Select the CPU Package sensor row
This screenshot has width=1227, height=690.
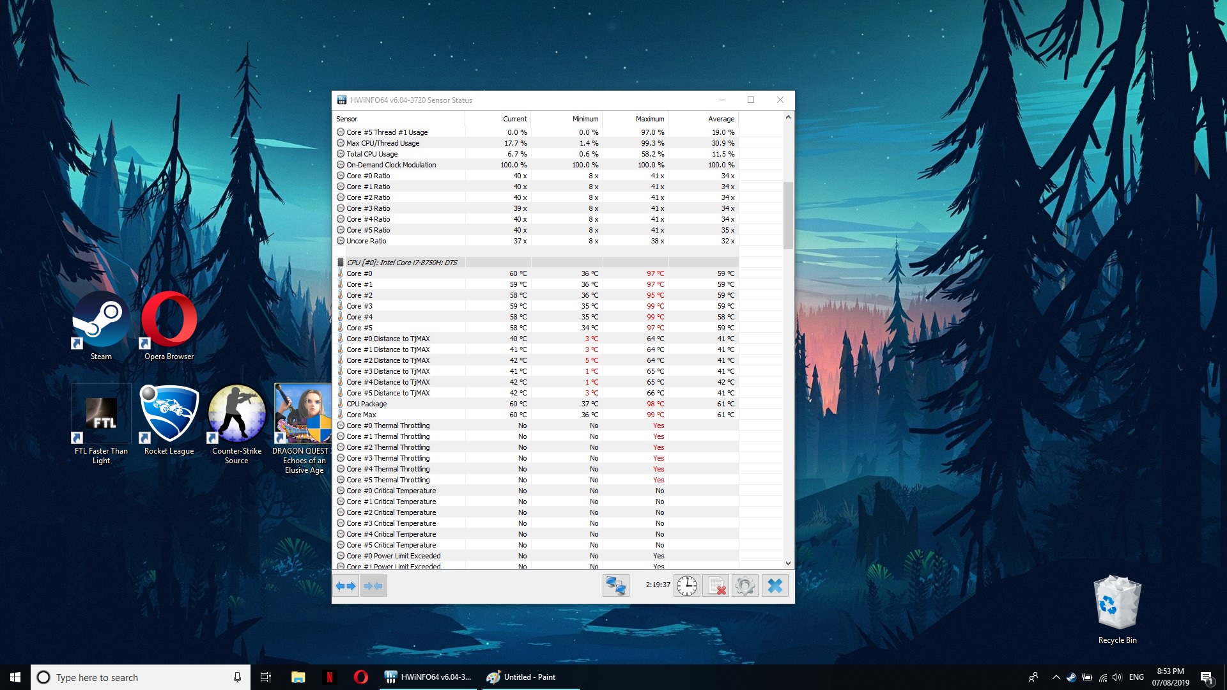pos(367,404)
